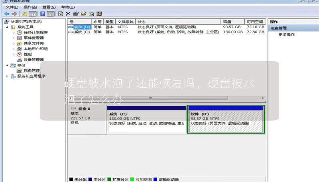Click 更多操作 in the actions pane
The height and width of the screenshot is (182, 319).
click(286, 35)
